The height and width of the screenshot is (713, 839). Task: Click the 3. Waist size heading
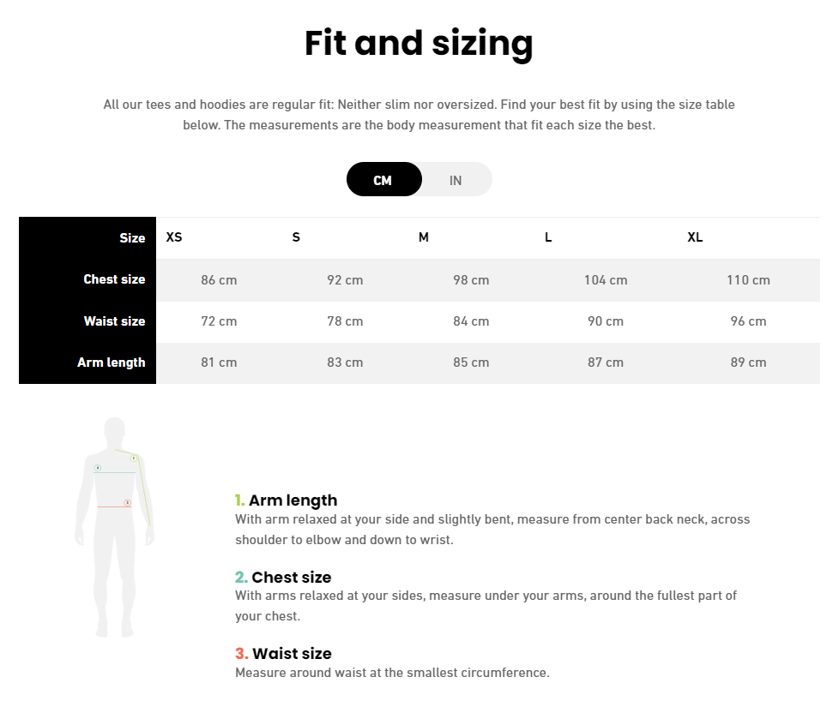point(283,654)
